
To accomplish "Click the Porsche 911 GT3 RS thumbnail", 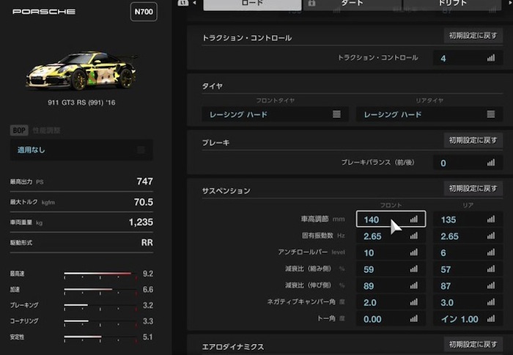I will pyautogui.click(x=82, y=70).
